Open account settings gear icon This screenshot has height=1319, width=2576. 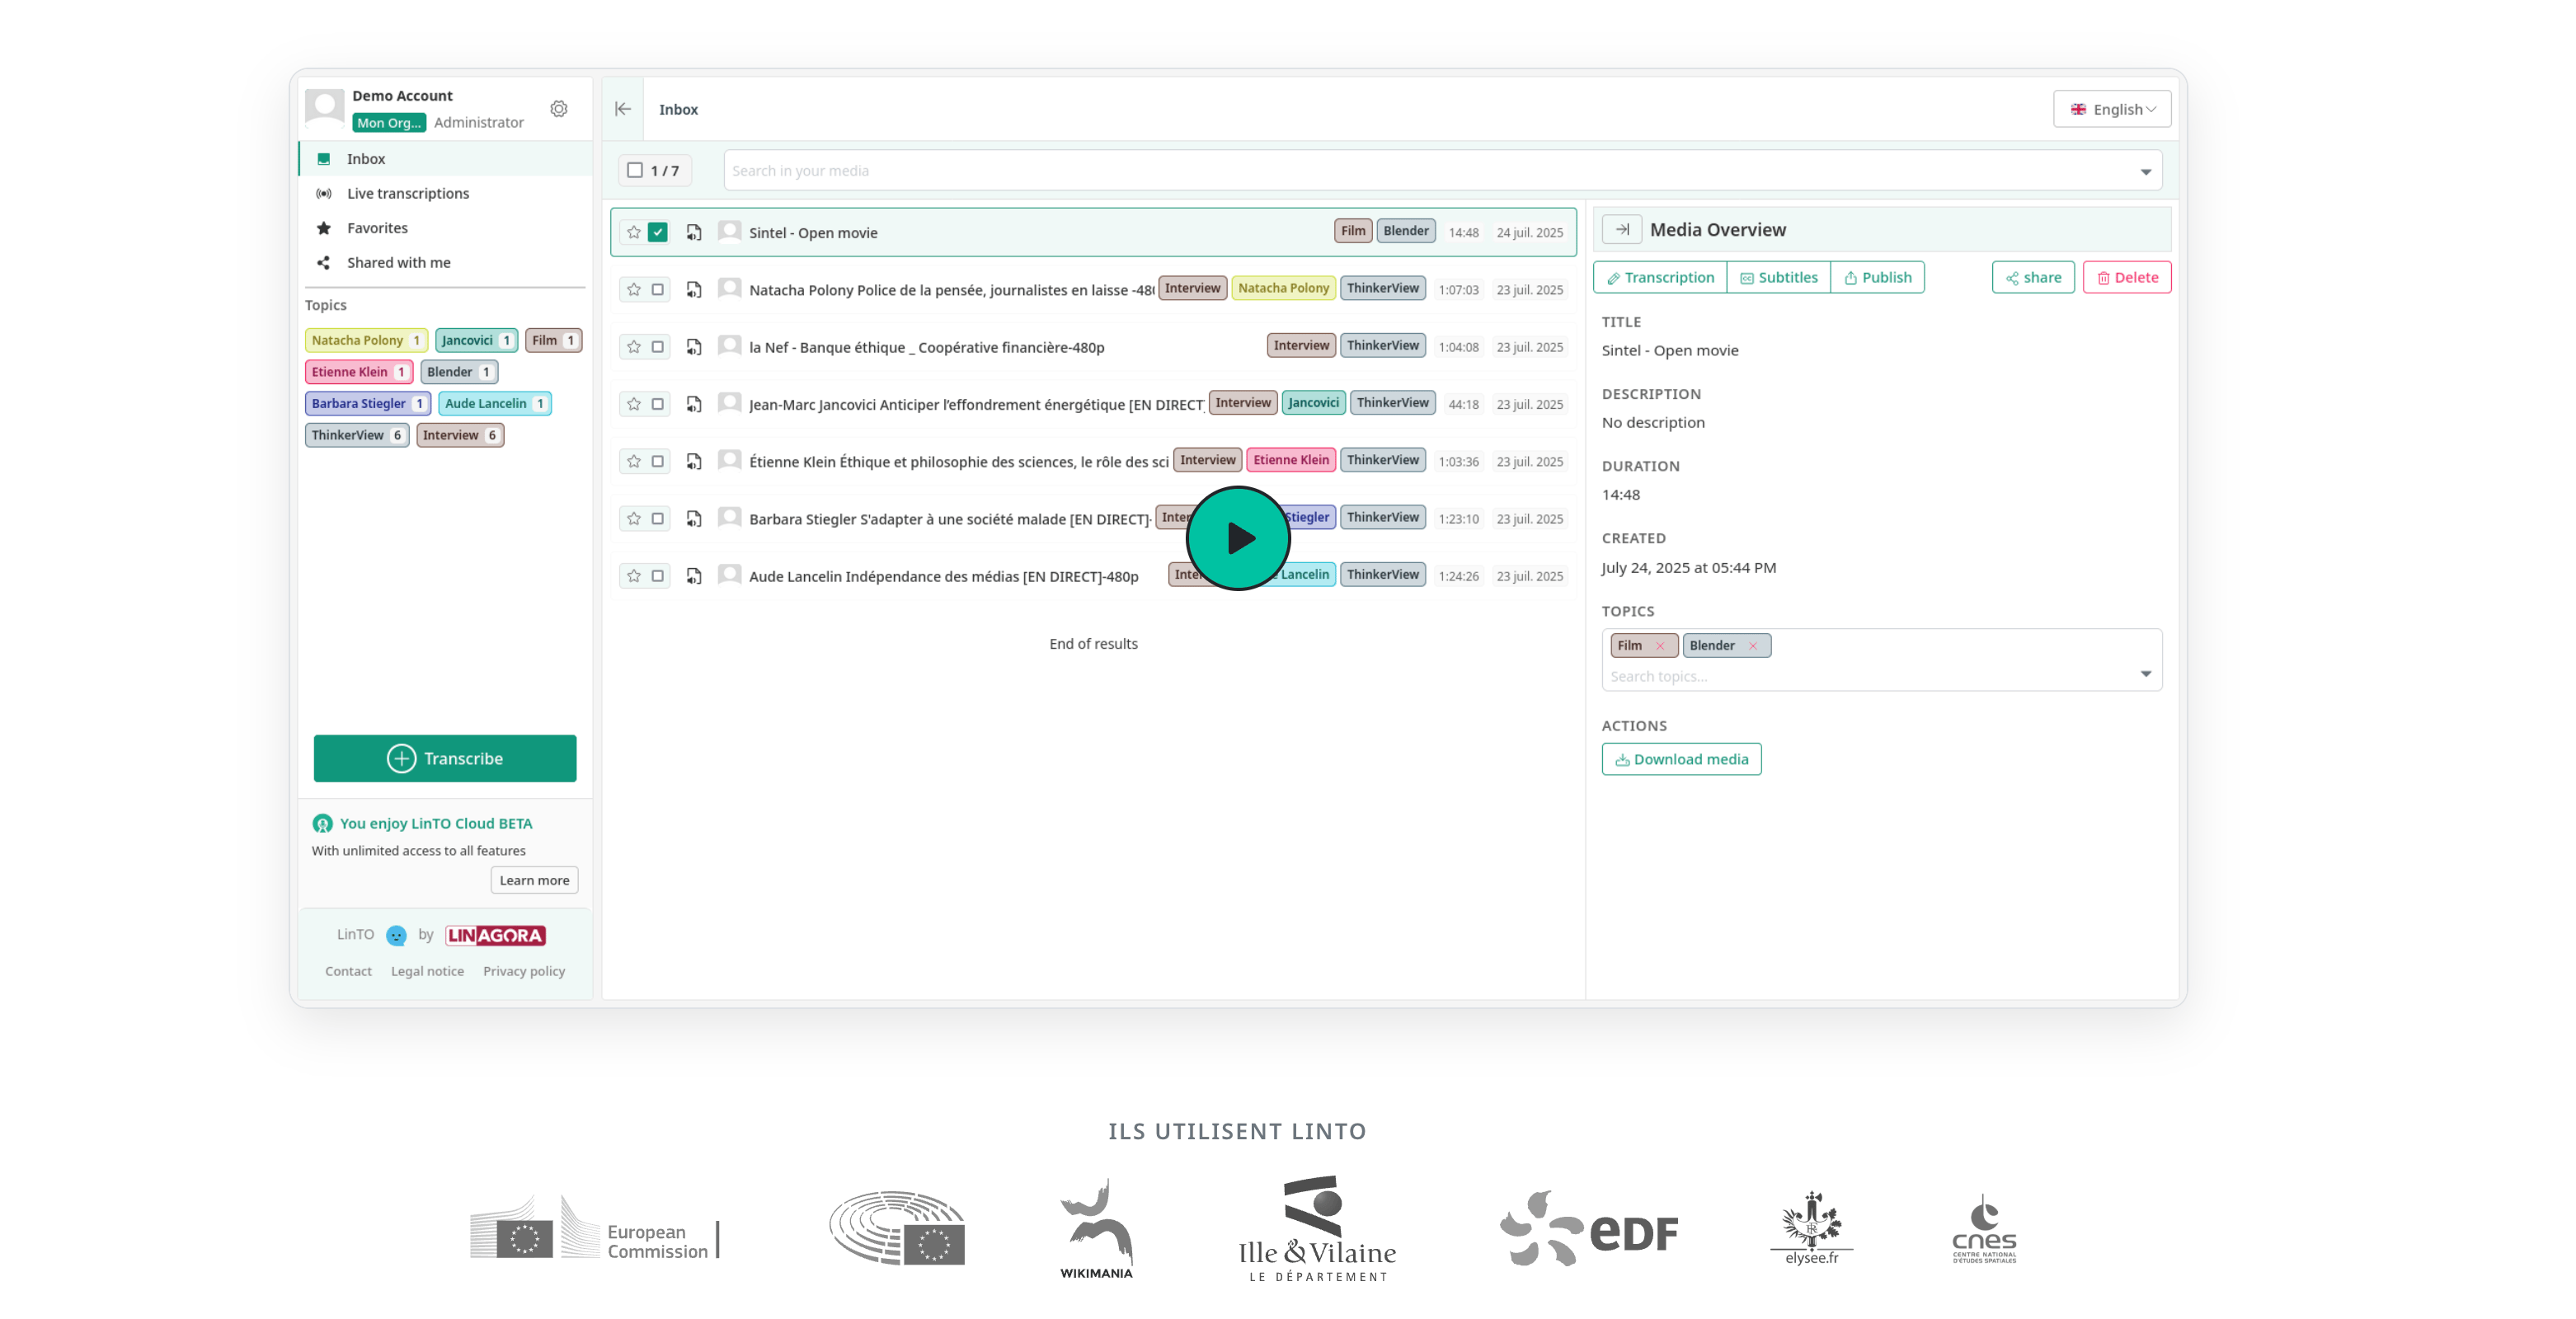point(559,109)
